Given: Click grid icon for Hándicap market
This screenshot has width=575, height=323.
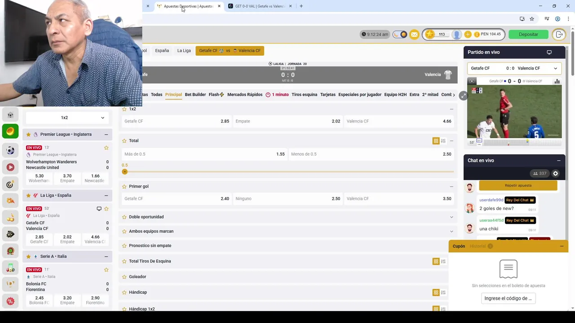Looking at the screenshot, I should (436, 292).
